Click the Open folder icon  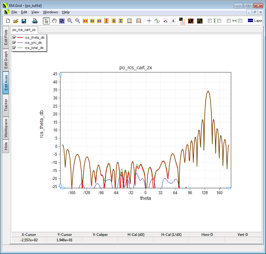pos(16,21)
